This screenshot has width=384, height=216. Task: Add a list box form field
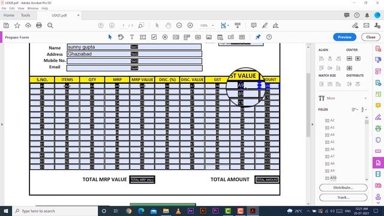coord(176,37)
